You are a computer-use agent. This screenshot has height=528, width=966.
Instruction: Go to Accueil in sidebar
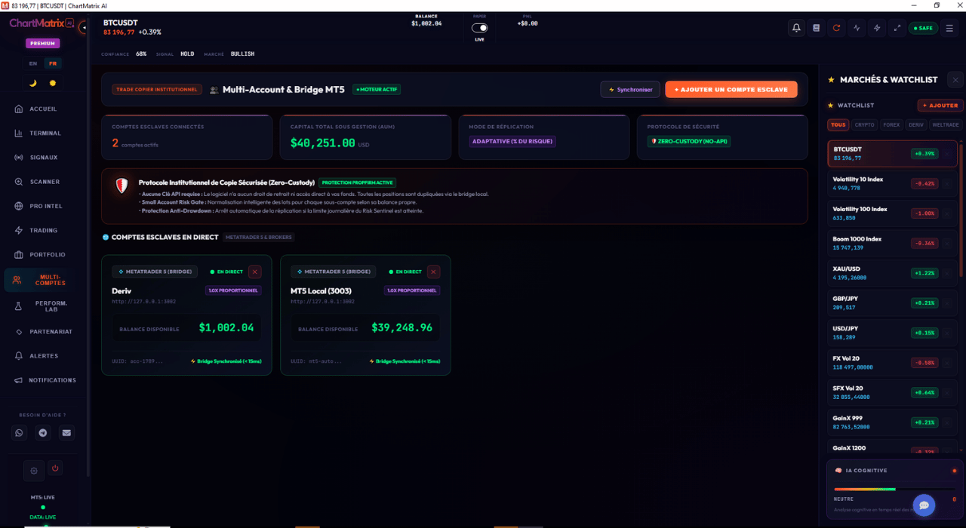[43, 109]
